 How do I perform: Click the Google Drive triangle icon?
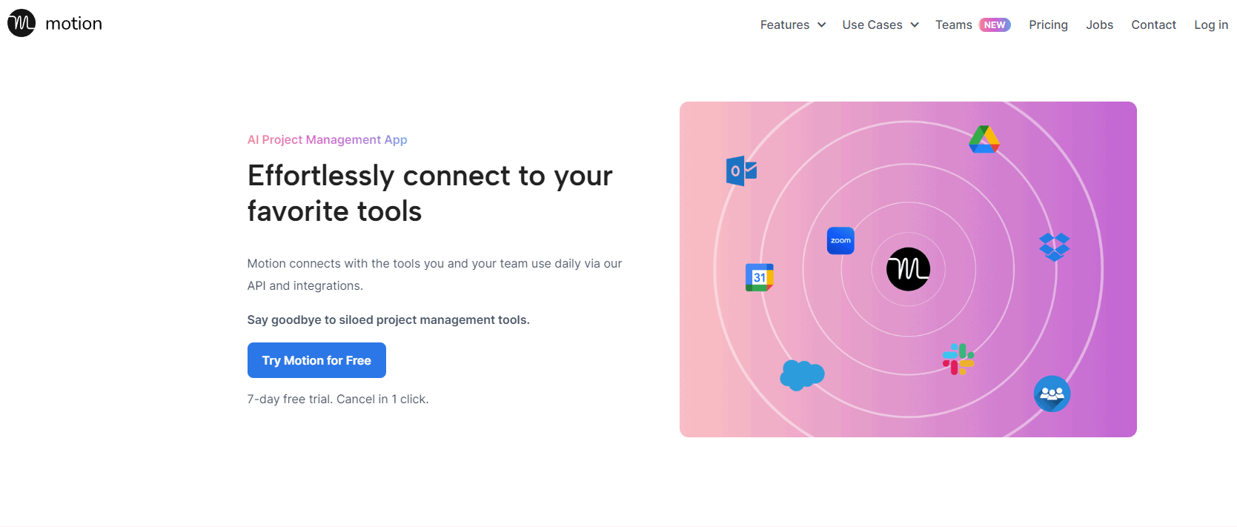tap(984, 139)
